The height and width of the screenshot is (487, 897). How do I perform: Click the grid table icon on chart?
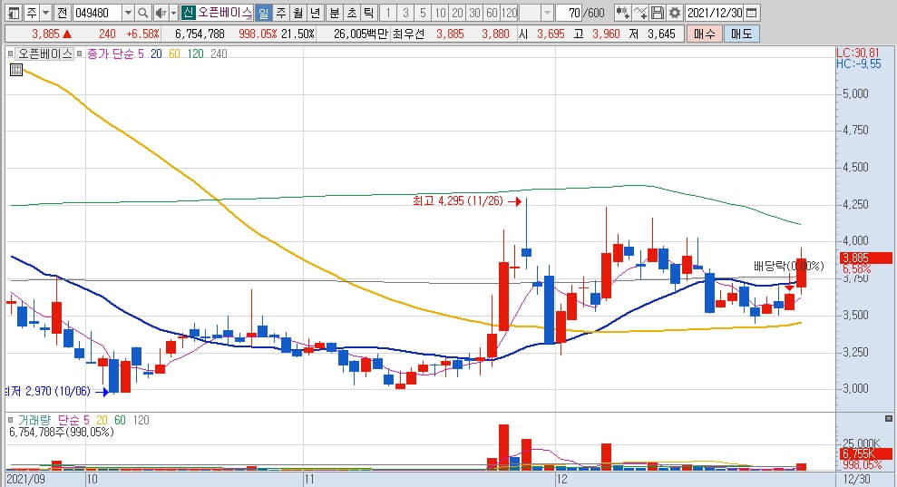[16, 70]
